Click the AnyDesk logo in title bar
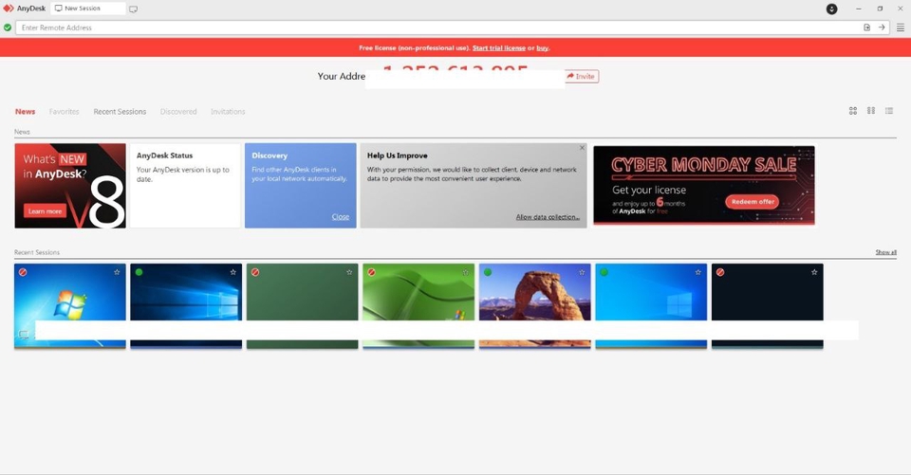 click(9, 9)
